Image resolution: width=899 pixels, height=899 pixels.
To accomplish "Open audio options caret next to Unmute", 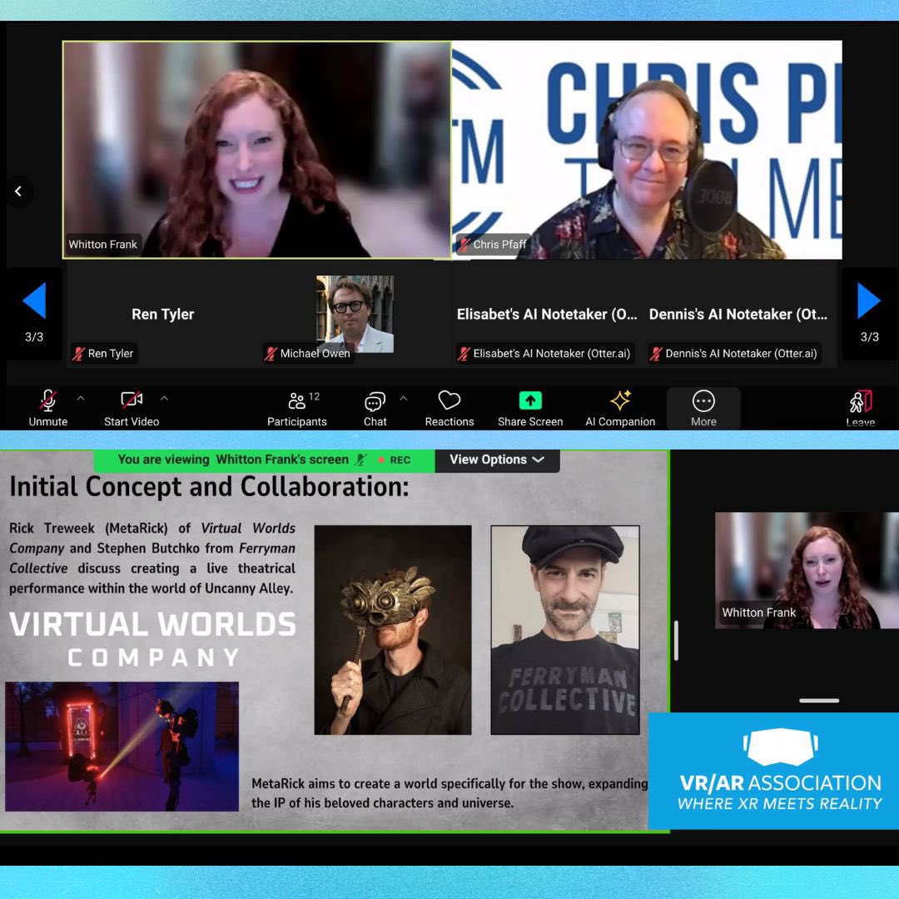I will (x=81, y=398).
